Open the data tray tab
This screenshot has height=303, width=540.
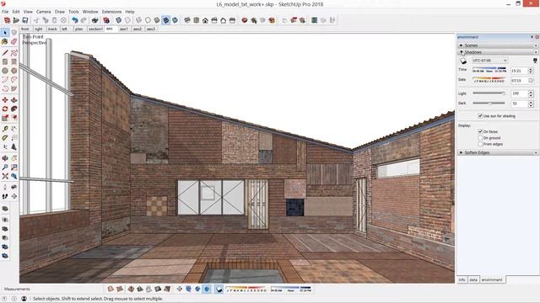coord(473,280)
